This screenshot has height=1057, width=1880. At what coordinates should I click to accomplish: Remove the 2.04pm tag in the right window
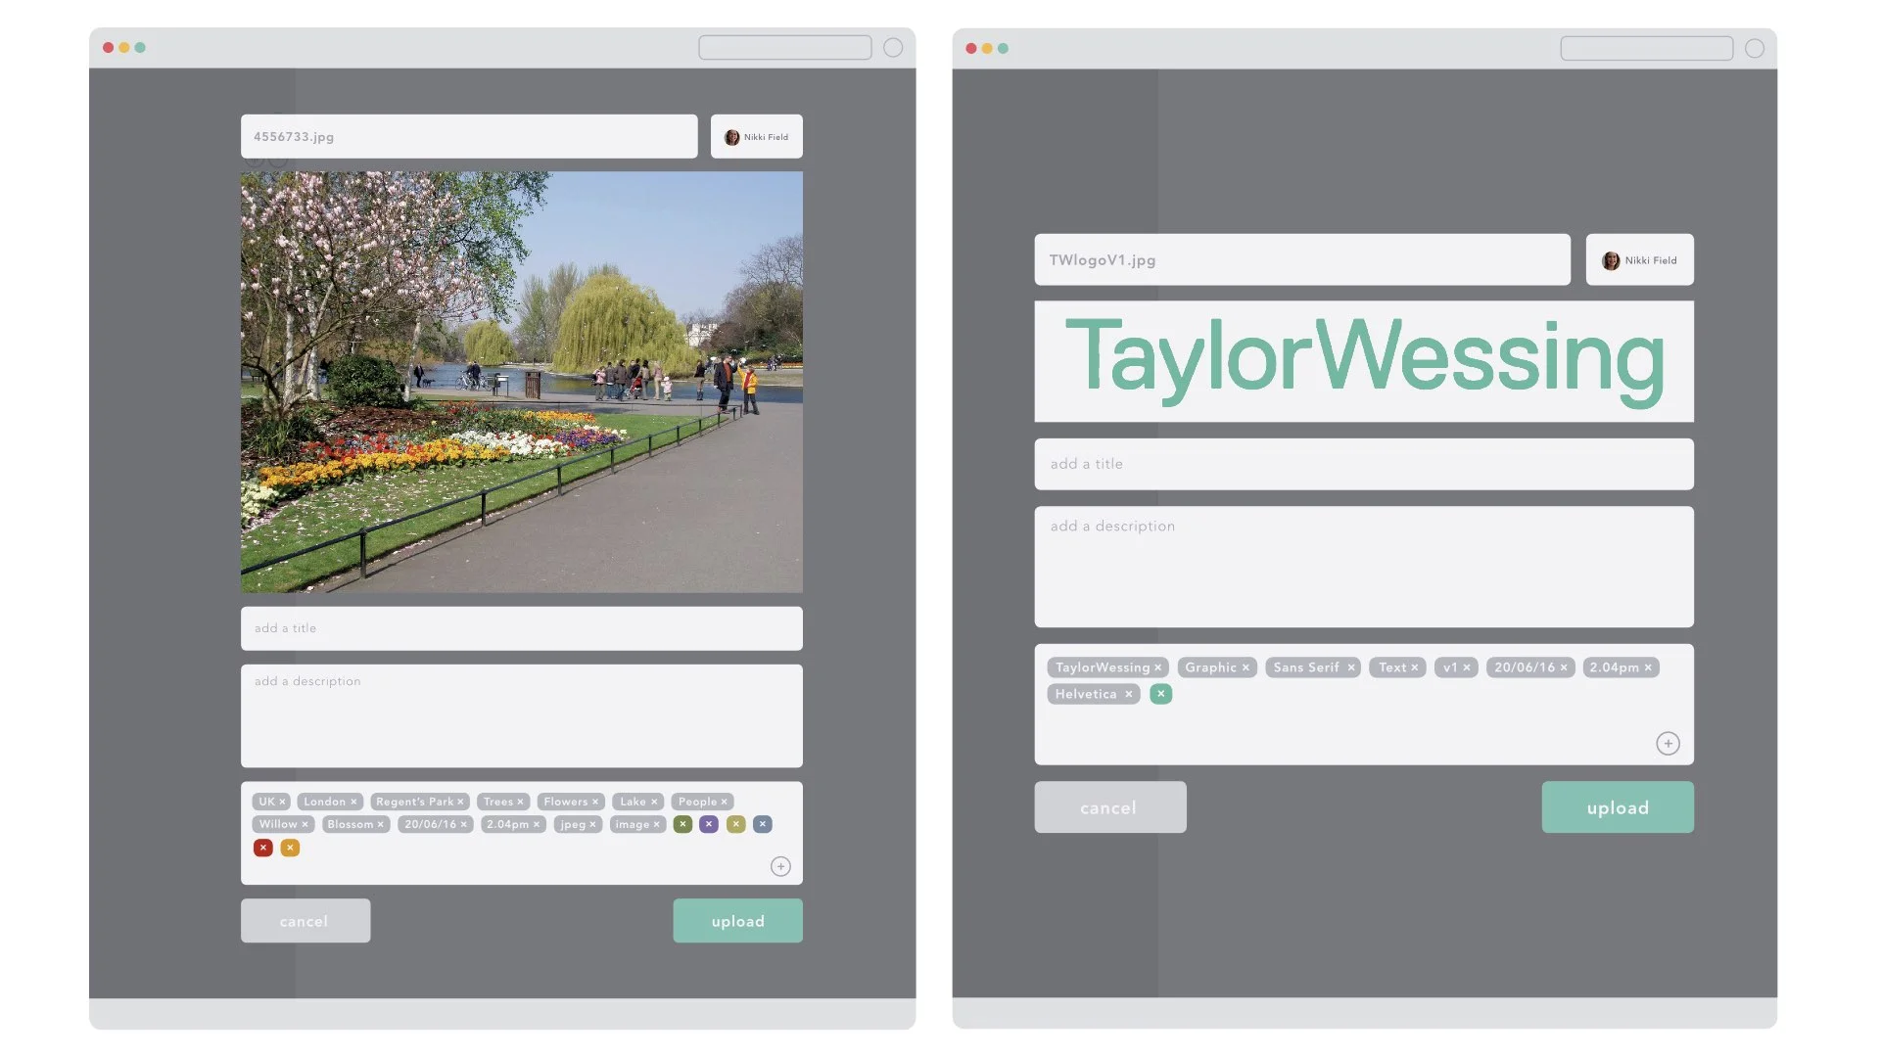coord(1648,667)
